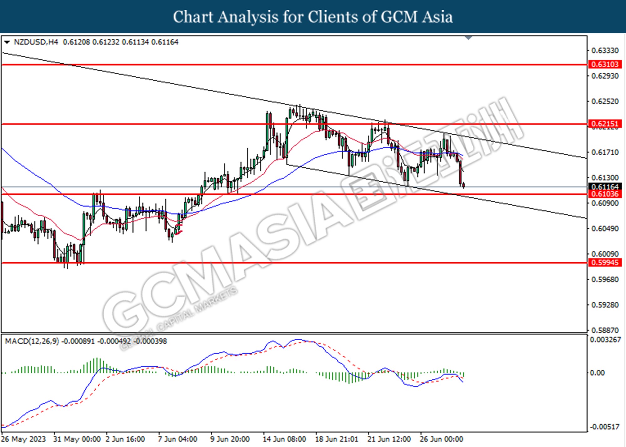Click the 2 Jun 16:00 time label
The width and height of the screenshot is (626, 447).
pyautogui.click(x=125, y=439)
